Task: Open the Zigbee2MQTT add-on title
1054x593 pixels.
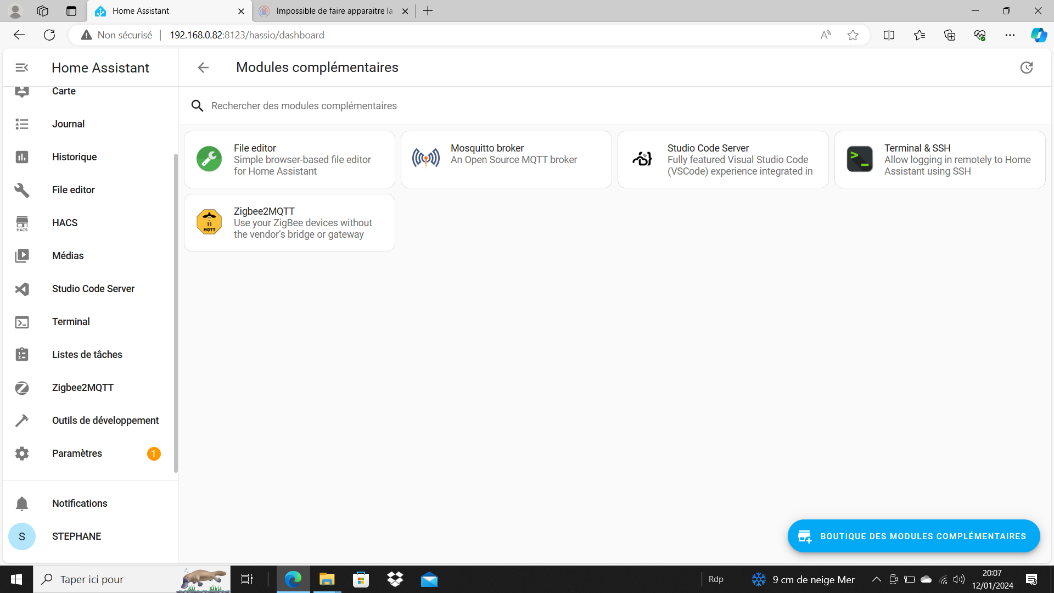Action: click(x=264, y=211)
